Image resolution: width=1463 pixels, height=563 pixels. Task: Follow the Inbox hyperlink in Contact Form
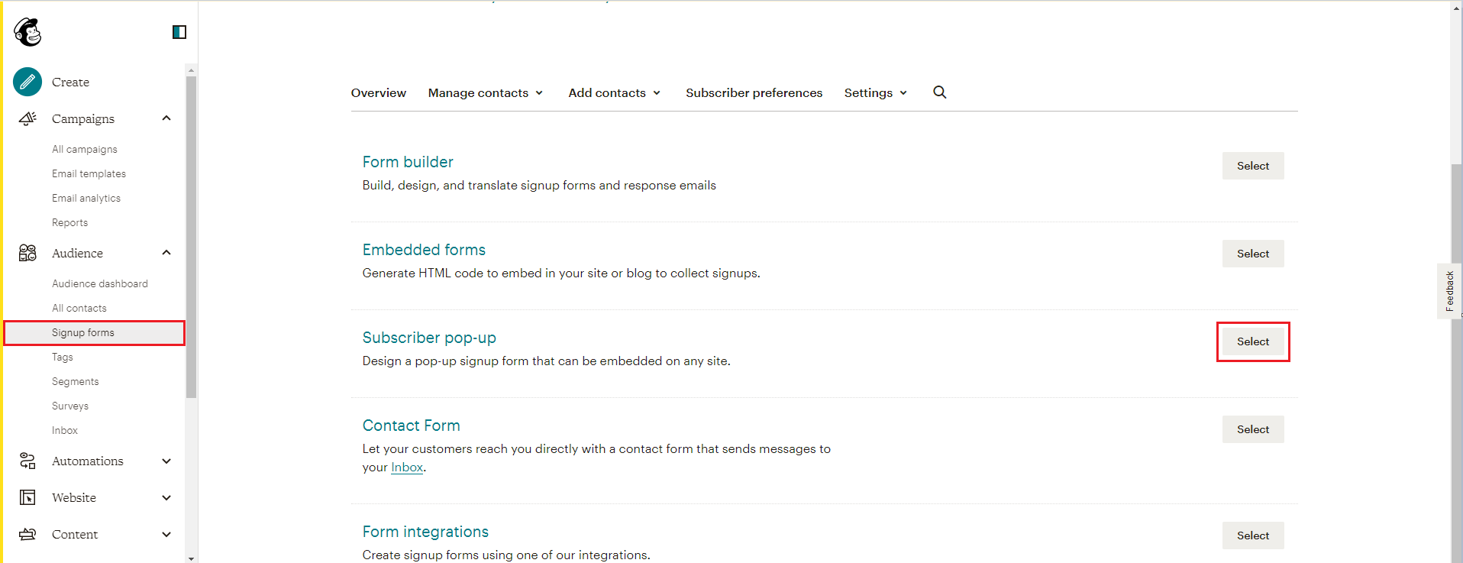point(407,468)
